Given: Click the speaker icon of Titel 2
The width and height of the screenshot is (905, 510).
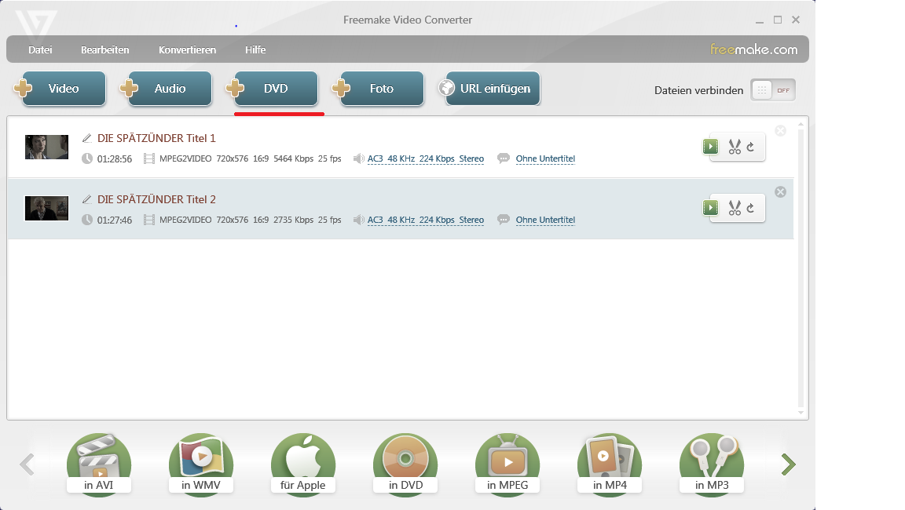Looking at the screenshot, I should 358,220.
